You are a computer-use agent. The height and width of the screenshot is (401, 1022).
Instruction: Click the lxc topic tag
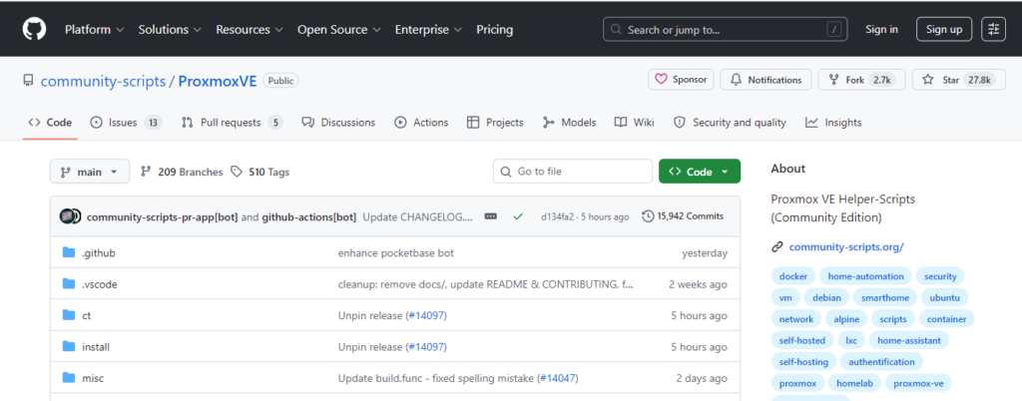(x=851, y=340)
